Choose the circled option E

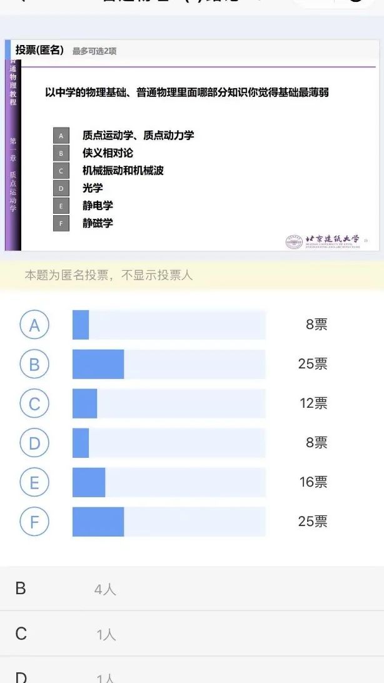34,482
